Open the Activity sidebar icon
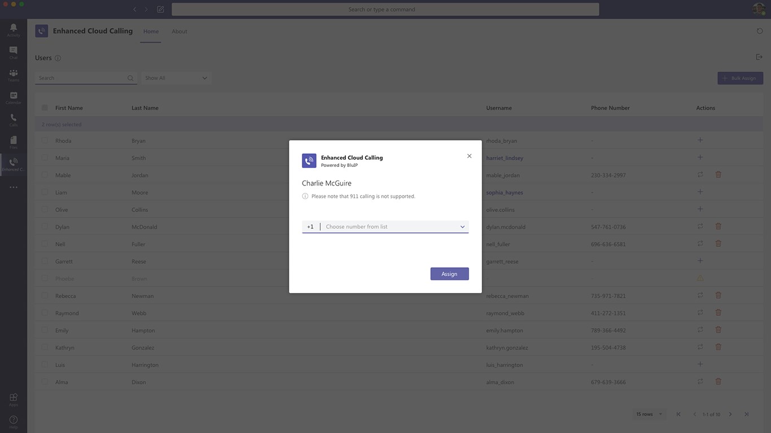The image size is (771, 433). point(14,30)
